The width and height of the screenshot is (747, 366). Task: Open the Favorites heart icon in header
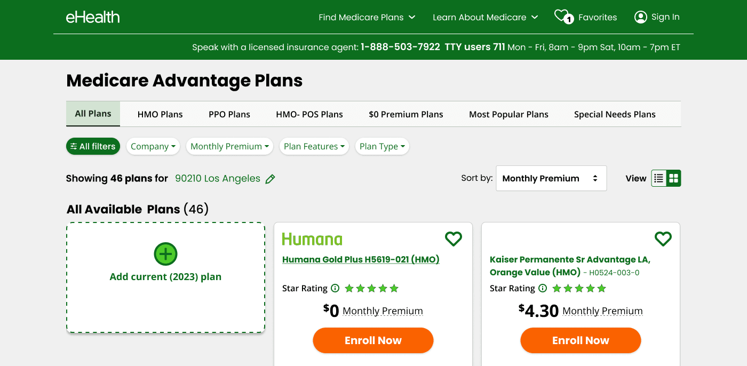563,17
